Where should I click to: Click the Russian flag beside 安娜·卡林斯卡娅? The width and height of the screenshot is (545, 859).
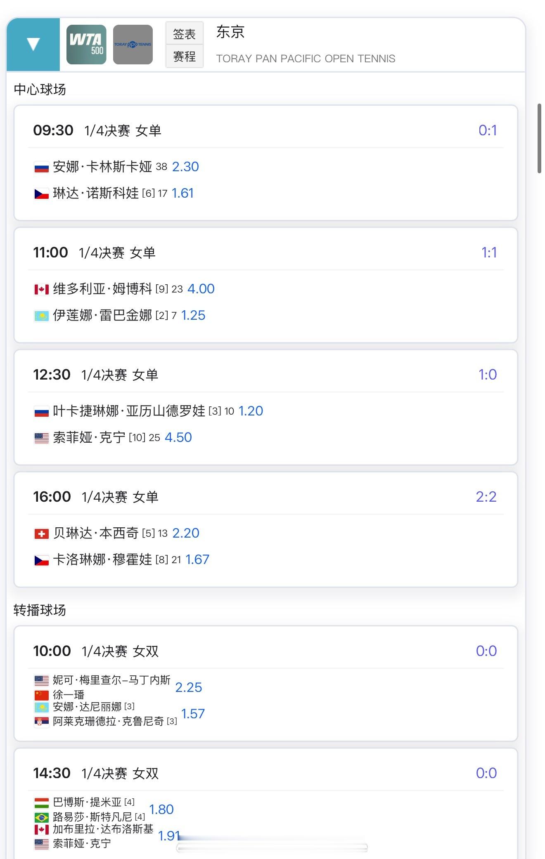tap(41, 167)
